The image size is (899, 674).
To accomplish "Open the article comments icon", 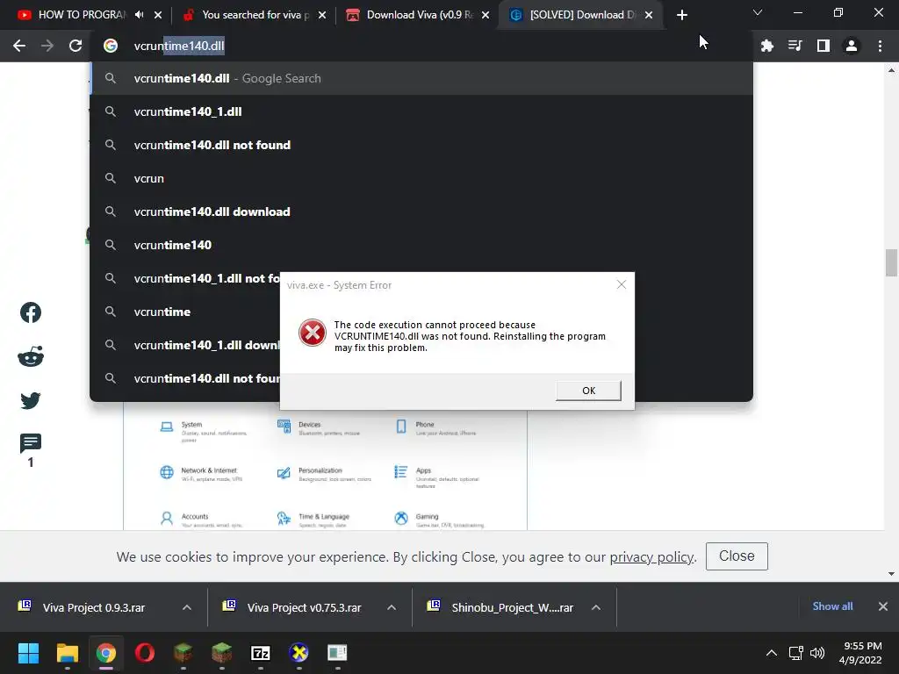I will tap(31, 443).
